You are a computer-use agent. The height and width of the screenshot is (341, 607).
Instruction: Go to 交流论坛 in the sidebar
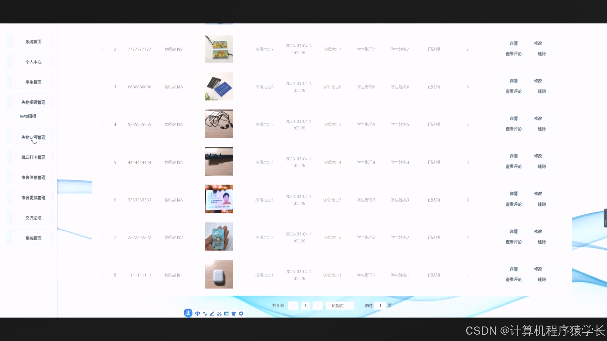pos(33,218)
